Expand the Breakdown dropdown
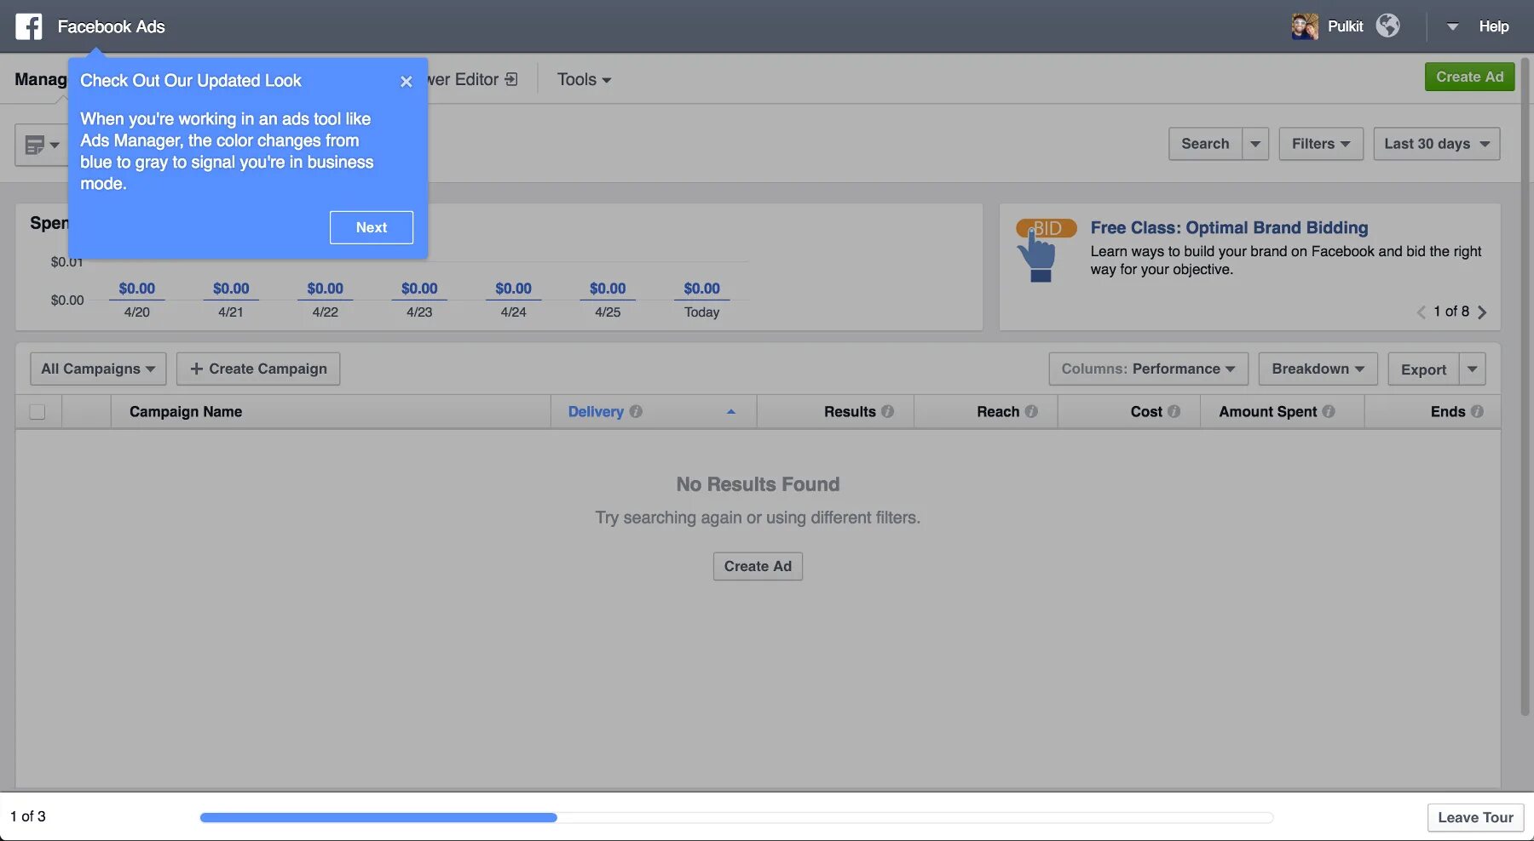The image size is (1534, 841). point(1318,369)
